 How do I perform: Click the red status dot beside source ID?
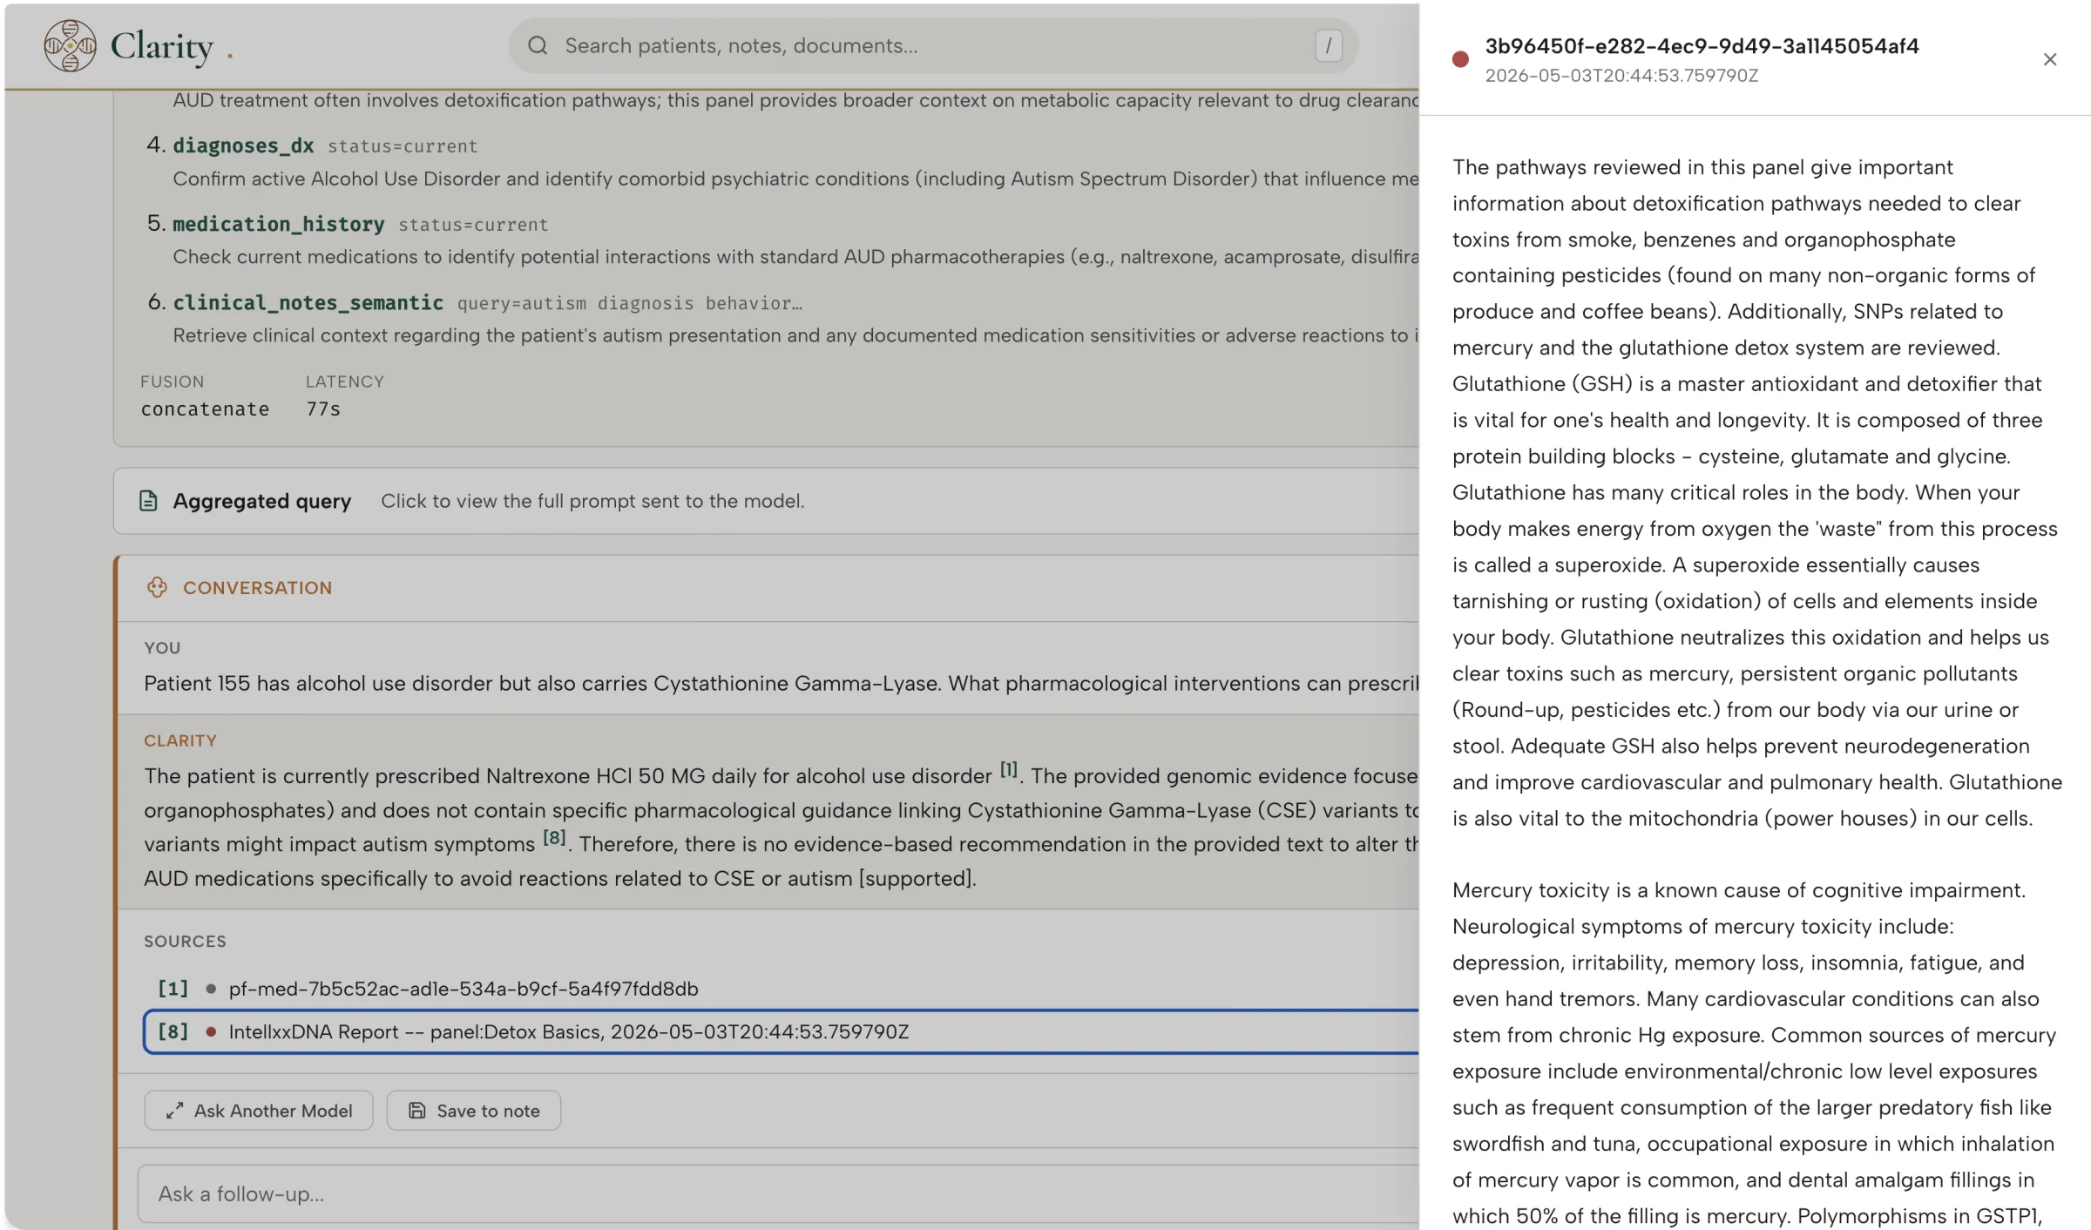click(x=1460, y=59)
